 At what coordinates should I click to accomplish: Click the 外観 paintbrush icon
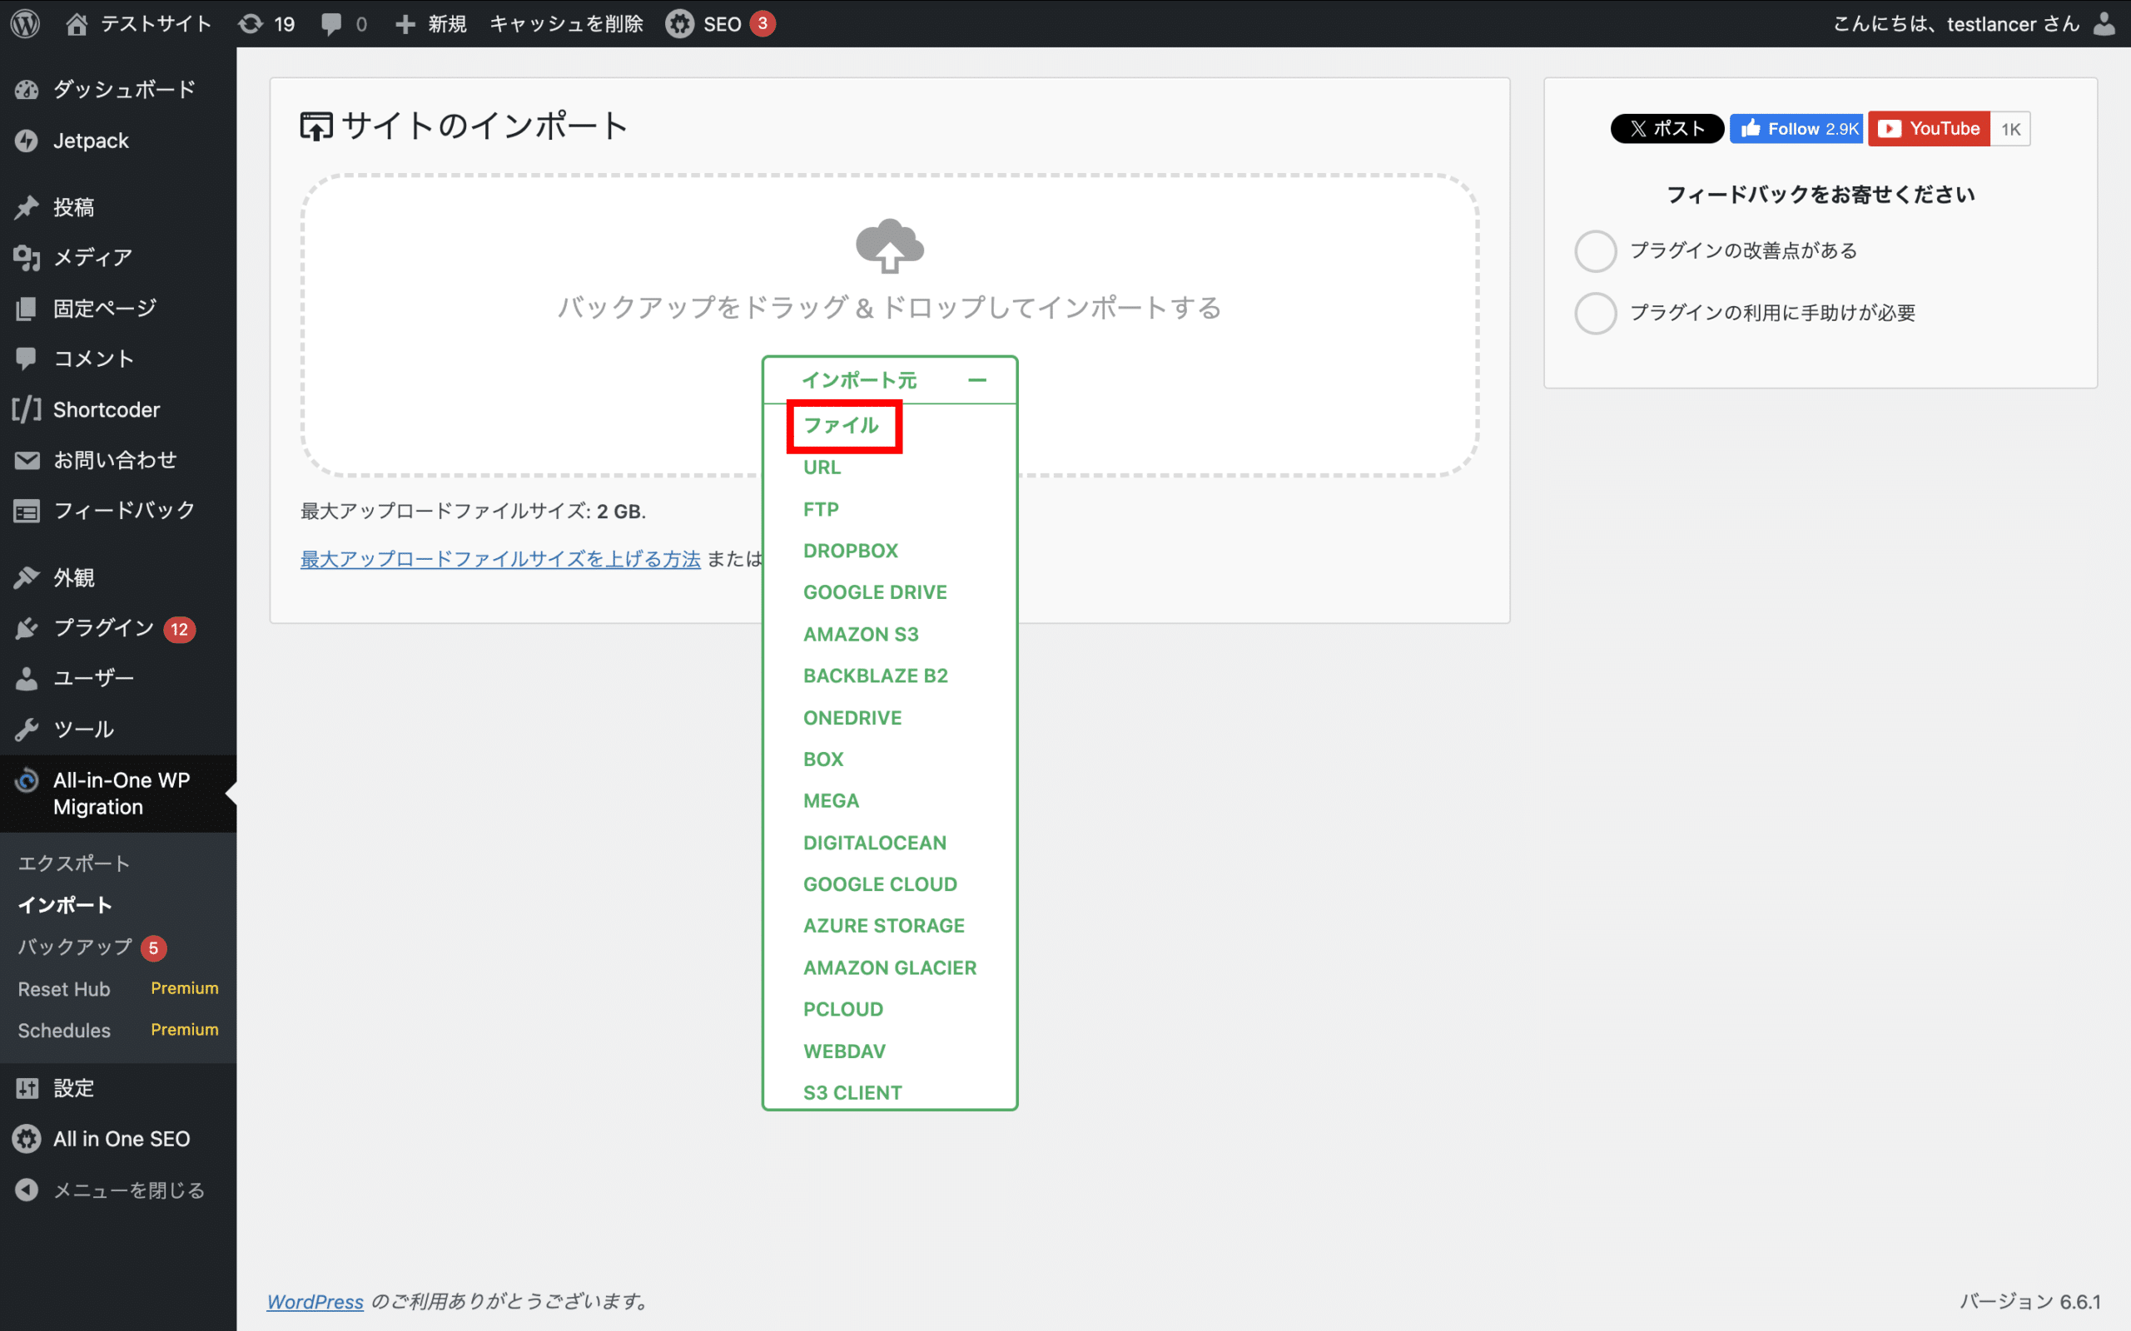pos(27,577)
